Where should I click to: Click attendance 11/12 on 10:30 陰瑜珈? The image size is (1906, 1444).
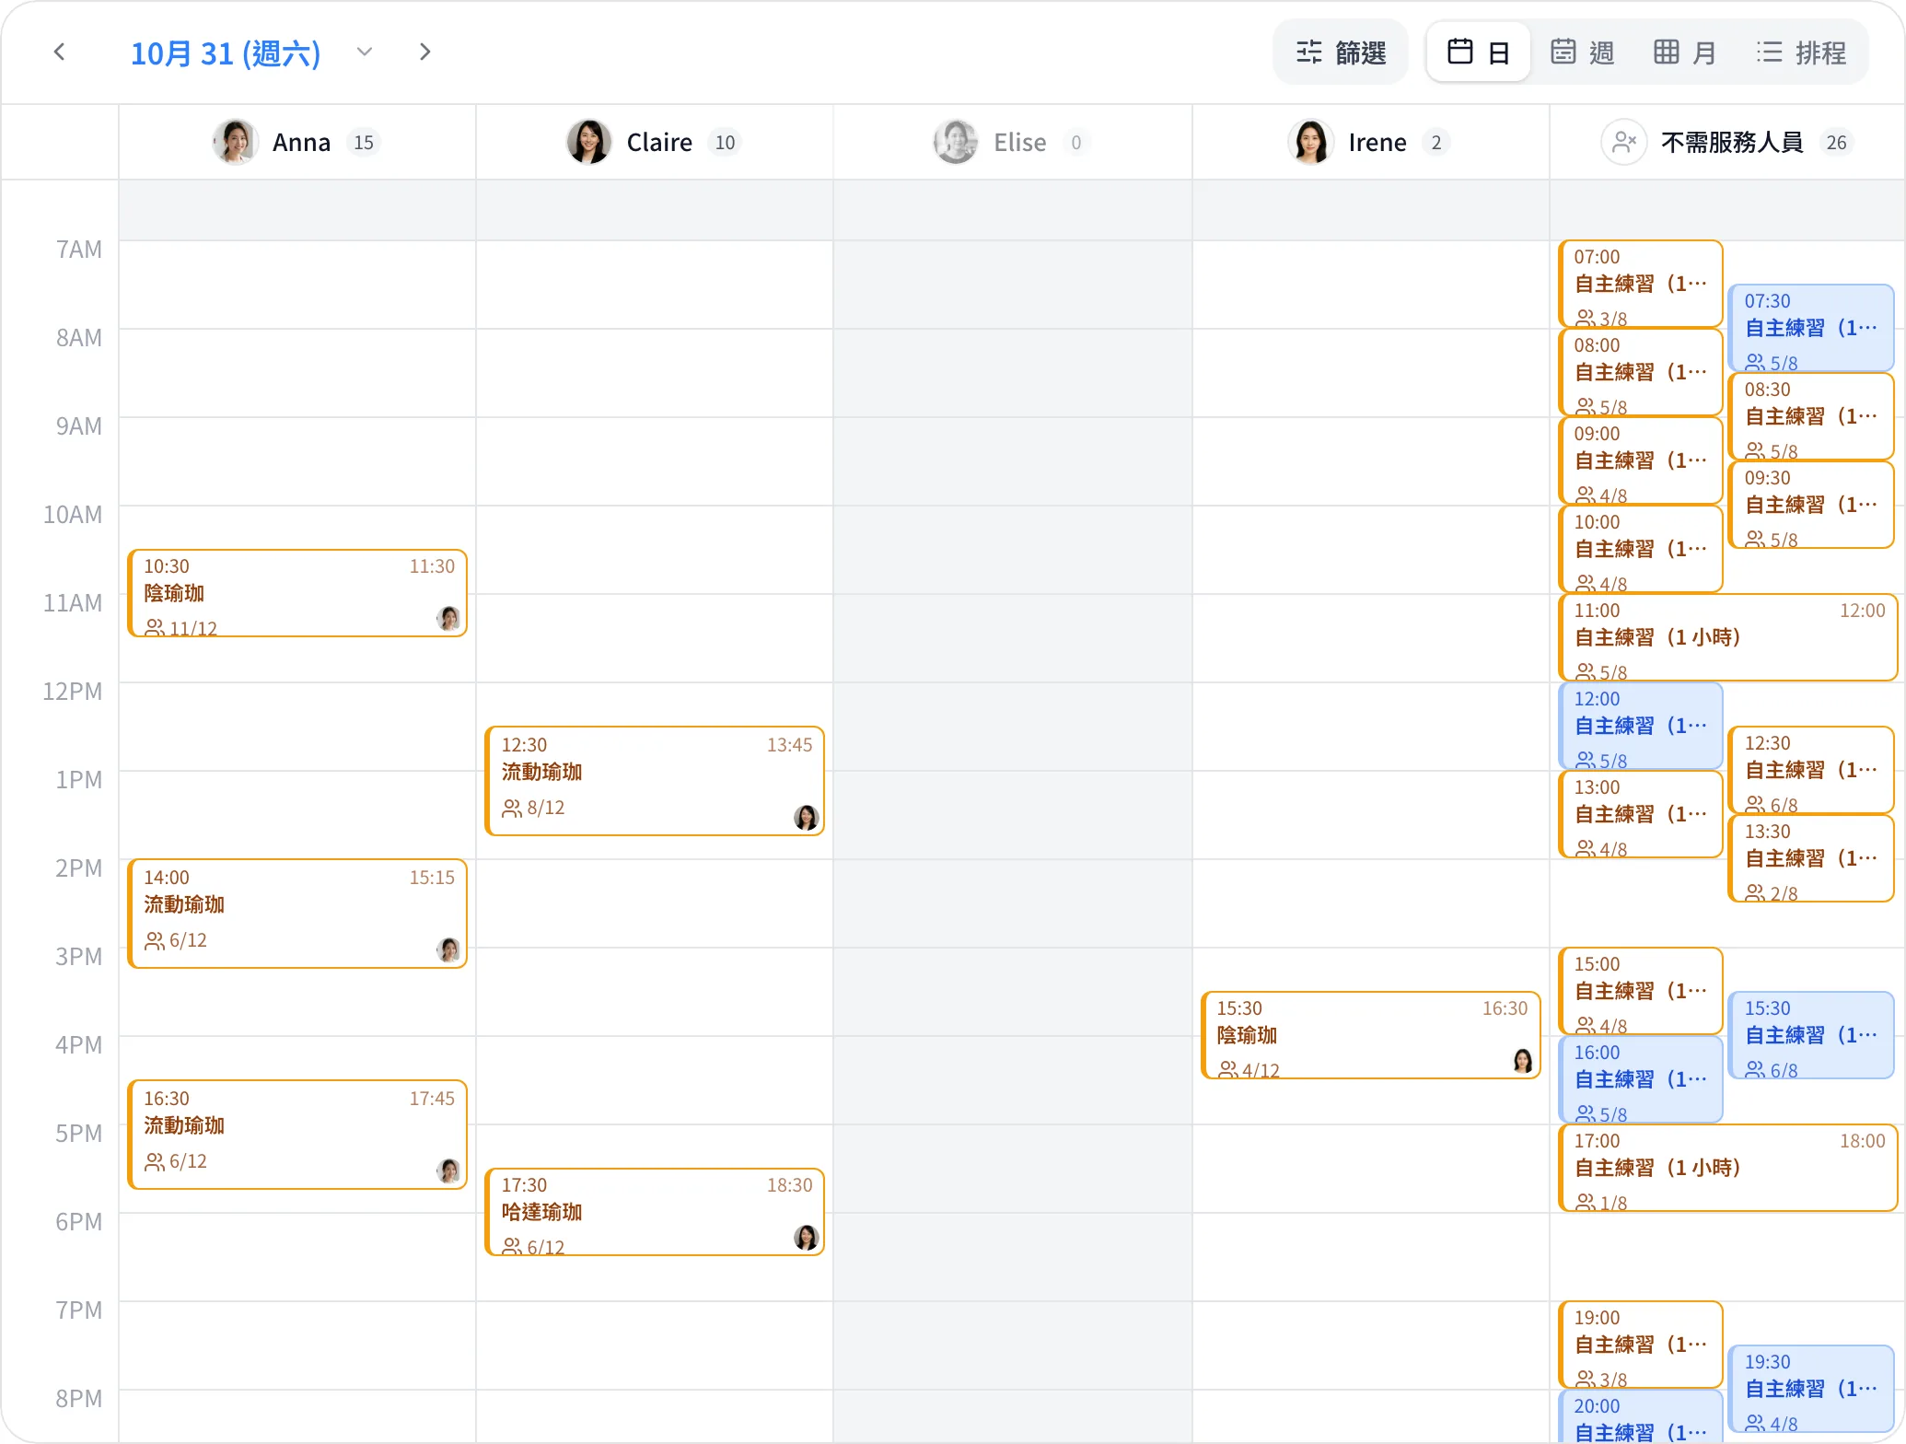181,628
